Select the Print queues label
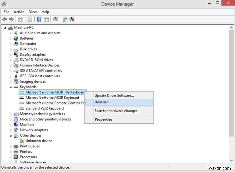 tap(30, 146)
